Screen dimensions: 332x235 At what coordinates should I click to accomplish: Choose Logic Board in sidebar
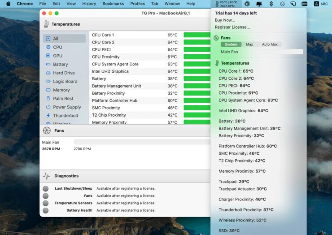click(65, 81)
